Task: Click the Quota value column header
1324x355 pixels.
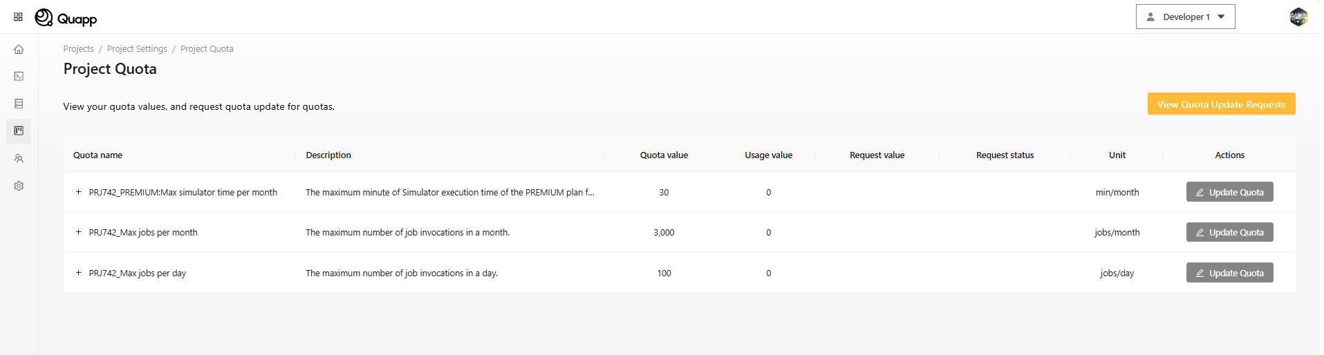Action: click(663, 155)
